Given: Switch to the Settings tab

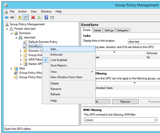Looking at the screenshot, I should pyautogui.click(x=109, y=30).
